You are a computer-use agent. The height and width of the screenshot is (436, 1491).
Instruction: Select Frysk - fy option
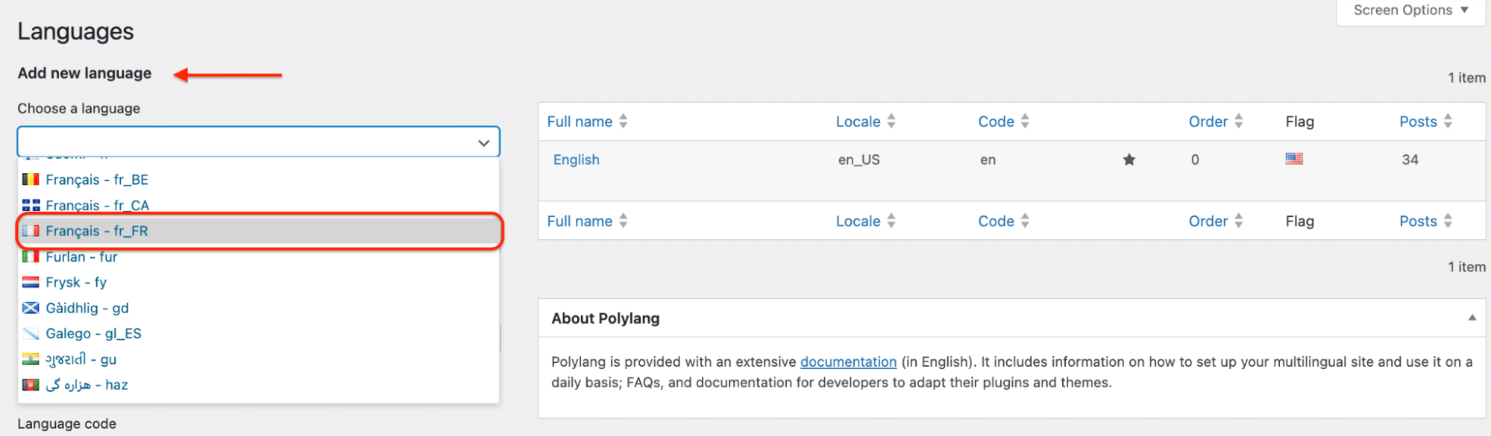(x=258, y=282)
